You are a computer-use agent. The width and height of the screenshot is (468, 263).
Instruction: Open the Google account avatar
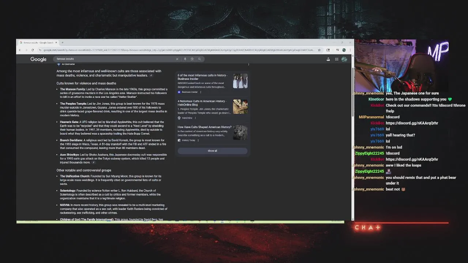pos(344,59)
